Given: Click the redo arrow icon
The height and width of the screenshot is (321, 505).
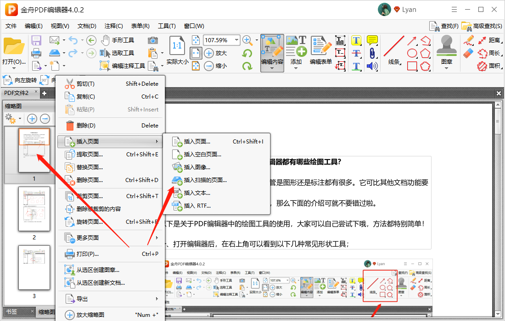Looking at the screenshot, I should 73,53.
